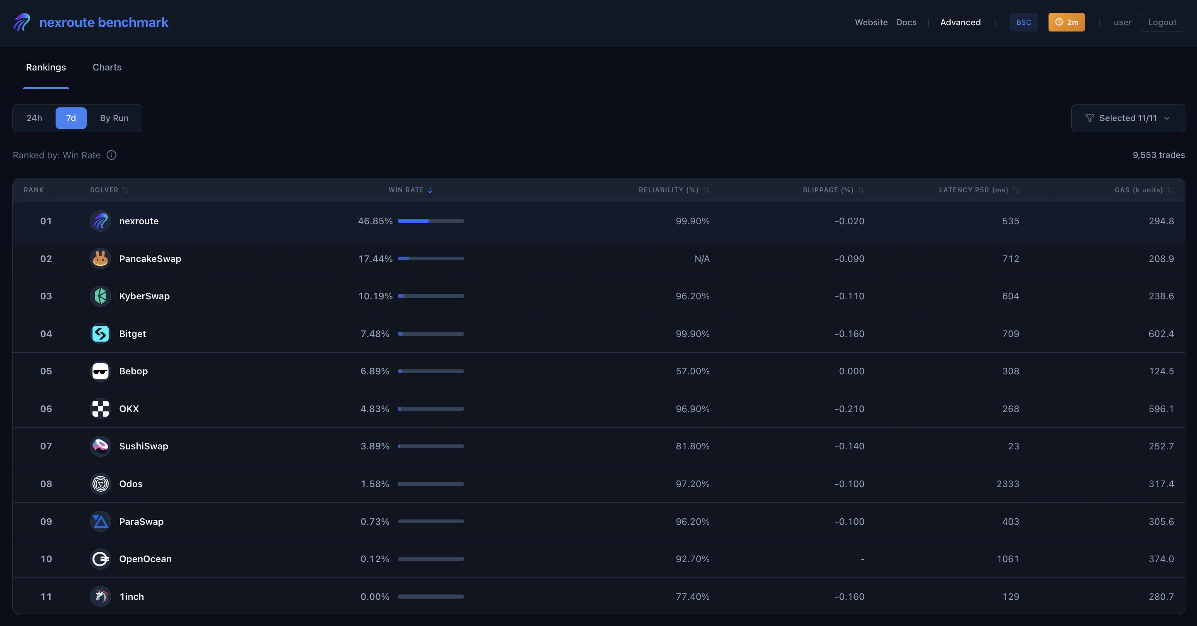Click KyberSwap's win rate bar
This screenshot has width=1197, height=626.
[431, 296]
